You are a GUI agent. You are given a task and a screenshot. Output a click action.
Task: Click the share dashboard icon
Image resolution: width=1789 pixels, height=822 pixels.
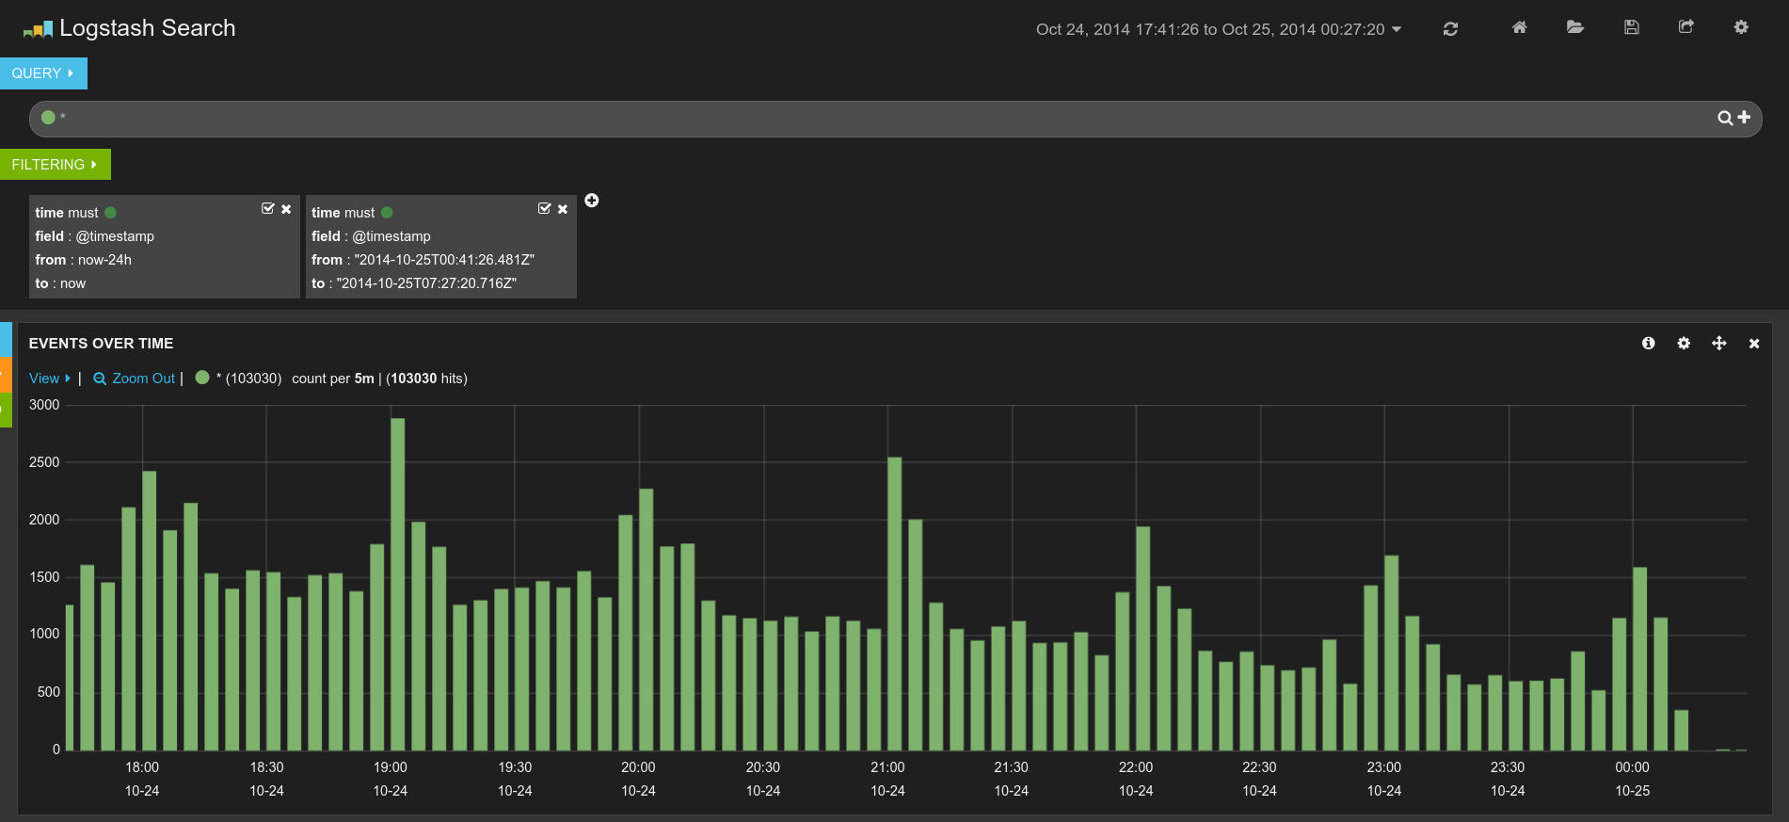click(1686, 27)
